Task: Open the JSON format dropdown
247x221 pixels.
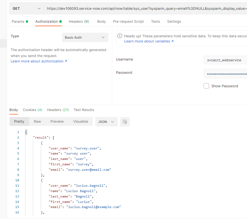Action: pyautogui.click(x=106, y=122)
